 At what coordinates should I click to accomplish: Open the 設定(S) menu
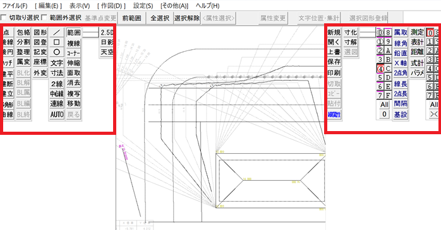[143, 6]
